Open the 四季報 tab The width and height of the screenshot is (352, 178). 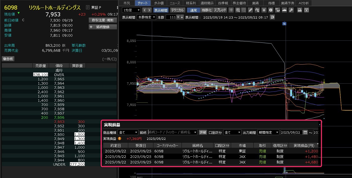click(x=223, y=3)
